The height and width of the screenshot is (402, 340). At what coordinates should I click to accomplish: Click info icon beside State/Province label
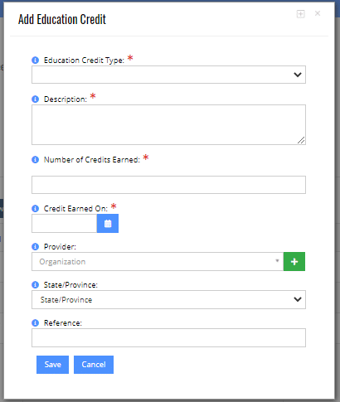click(x=35, y=284)
